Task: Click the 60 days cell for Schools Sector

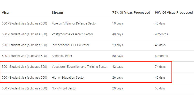Action: coord(117,56)
